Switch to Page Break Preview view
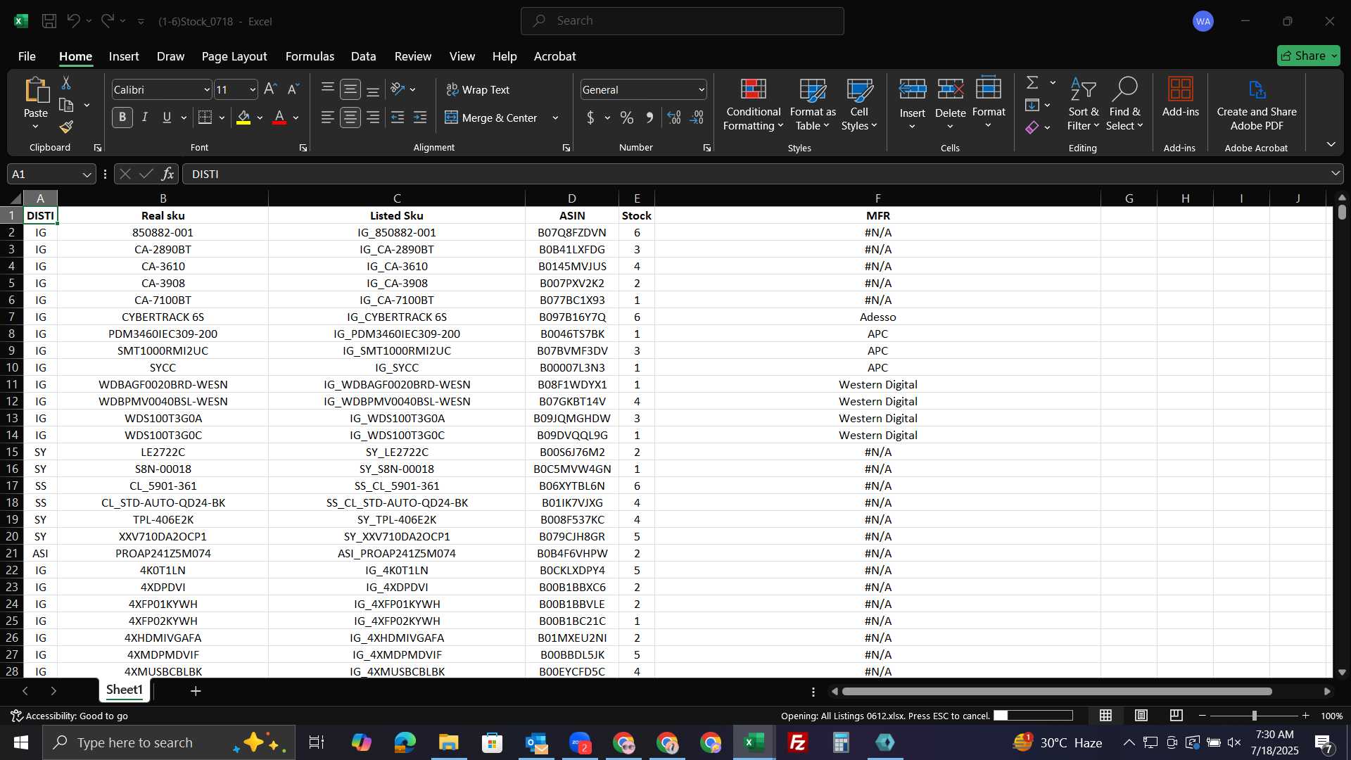 (1176, 716)
